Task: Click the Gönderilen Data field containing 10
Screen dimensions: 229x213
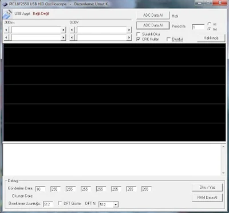Action: [41, 189]
